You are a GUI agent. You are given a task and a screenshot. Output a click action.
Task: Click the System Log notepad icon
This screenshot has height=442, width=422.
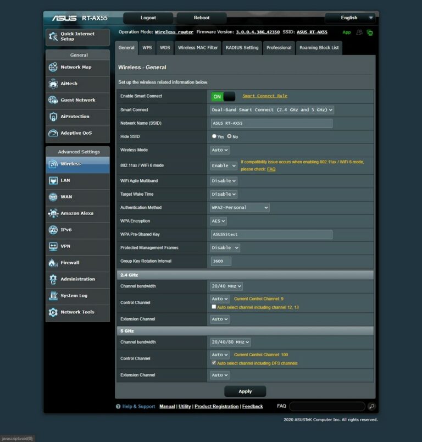tap(53, 296)
